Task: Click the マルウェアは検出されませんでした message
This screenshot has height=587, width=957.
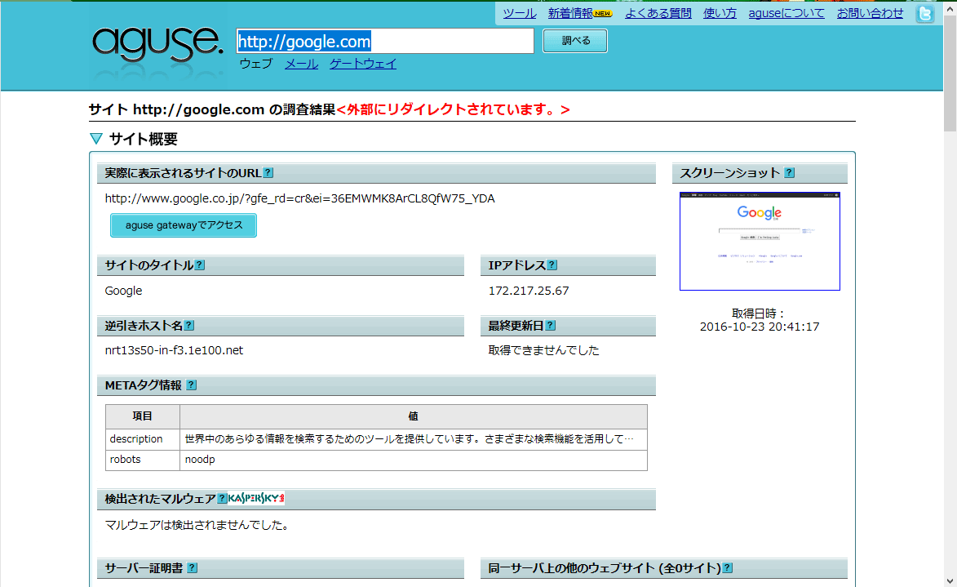Action: pyautogui.click(x=197, y=525)
